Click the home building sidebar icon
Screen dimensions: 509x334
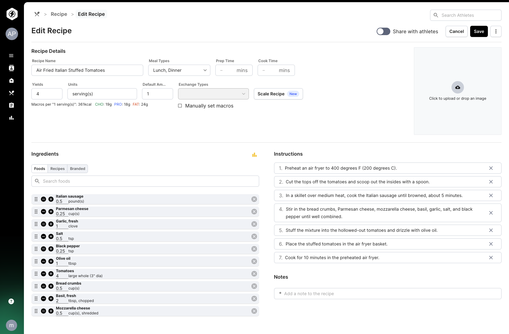tap(11, 80)
